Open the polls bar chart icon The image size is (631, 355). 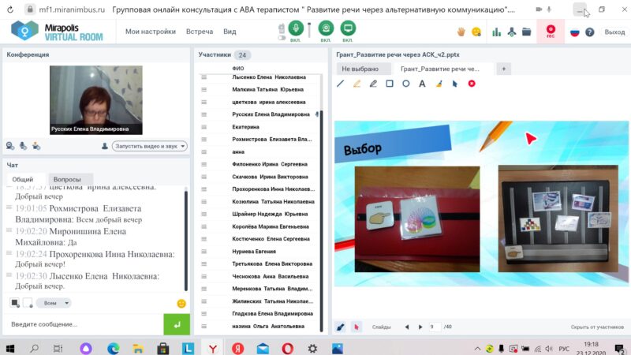point(497,32)
